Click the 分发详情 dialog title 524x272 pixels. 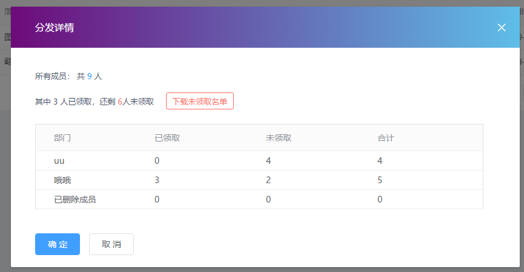55,27
